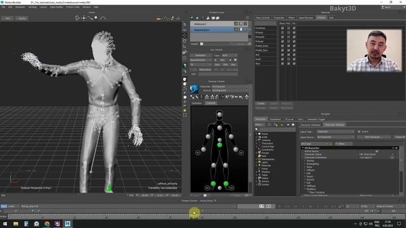
Task: Click the Zero button in Key Controls
Action: pos(217,65)
